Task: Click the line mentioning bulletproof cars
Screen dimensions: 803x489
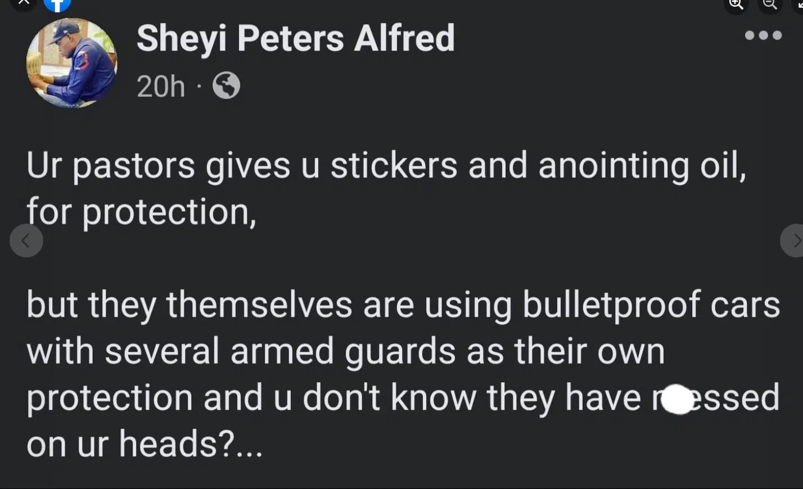Action: (x=403, y=305)
